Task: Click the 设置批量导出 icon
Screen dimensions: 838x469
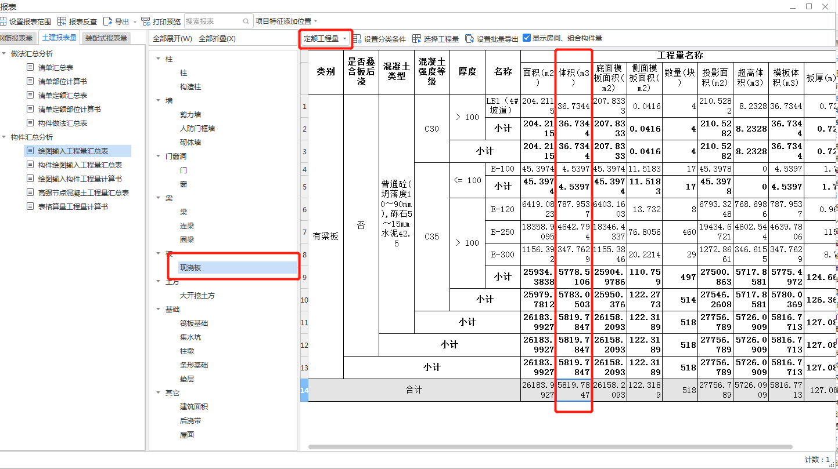Action: [x=469, y=39]
